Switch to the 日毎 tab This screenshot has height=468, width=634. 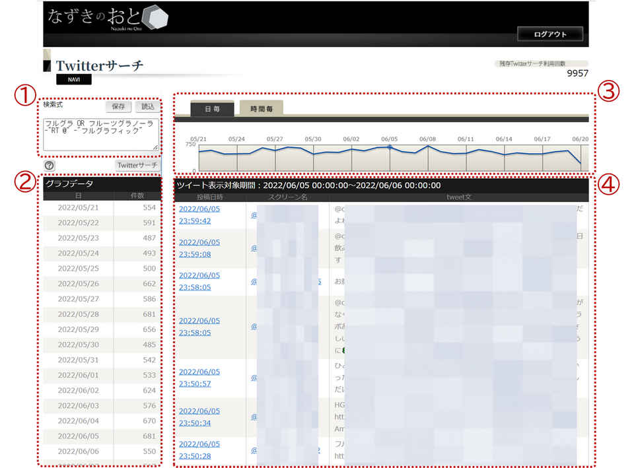pyautogui.click(x=212, y=109)
